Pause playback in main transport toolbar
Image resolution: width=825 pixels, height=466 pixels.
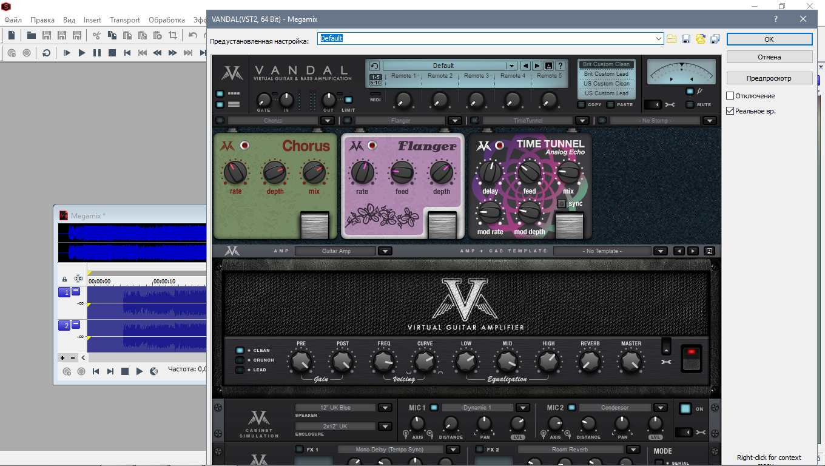97,53
